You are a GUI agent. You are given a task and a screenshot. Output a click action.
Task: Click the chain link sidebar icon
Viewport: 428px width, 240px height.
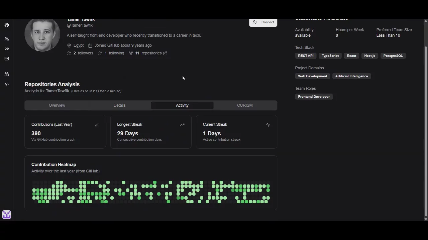(7, 49)
